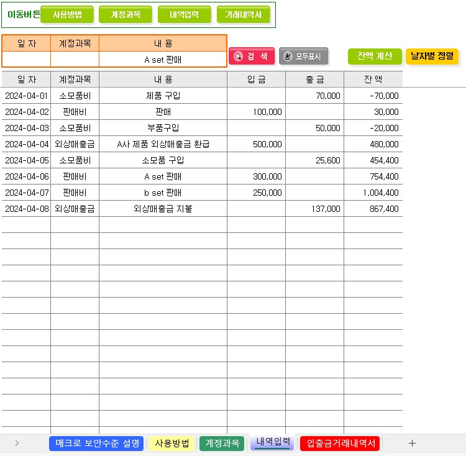Select the 'b set 판매' cell
This screenshot has height=456, width=466.
(163, 193)
